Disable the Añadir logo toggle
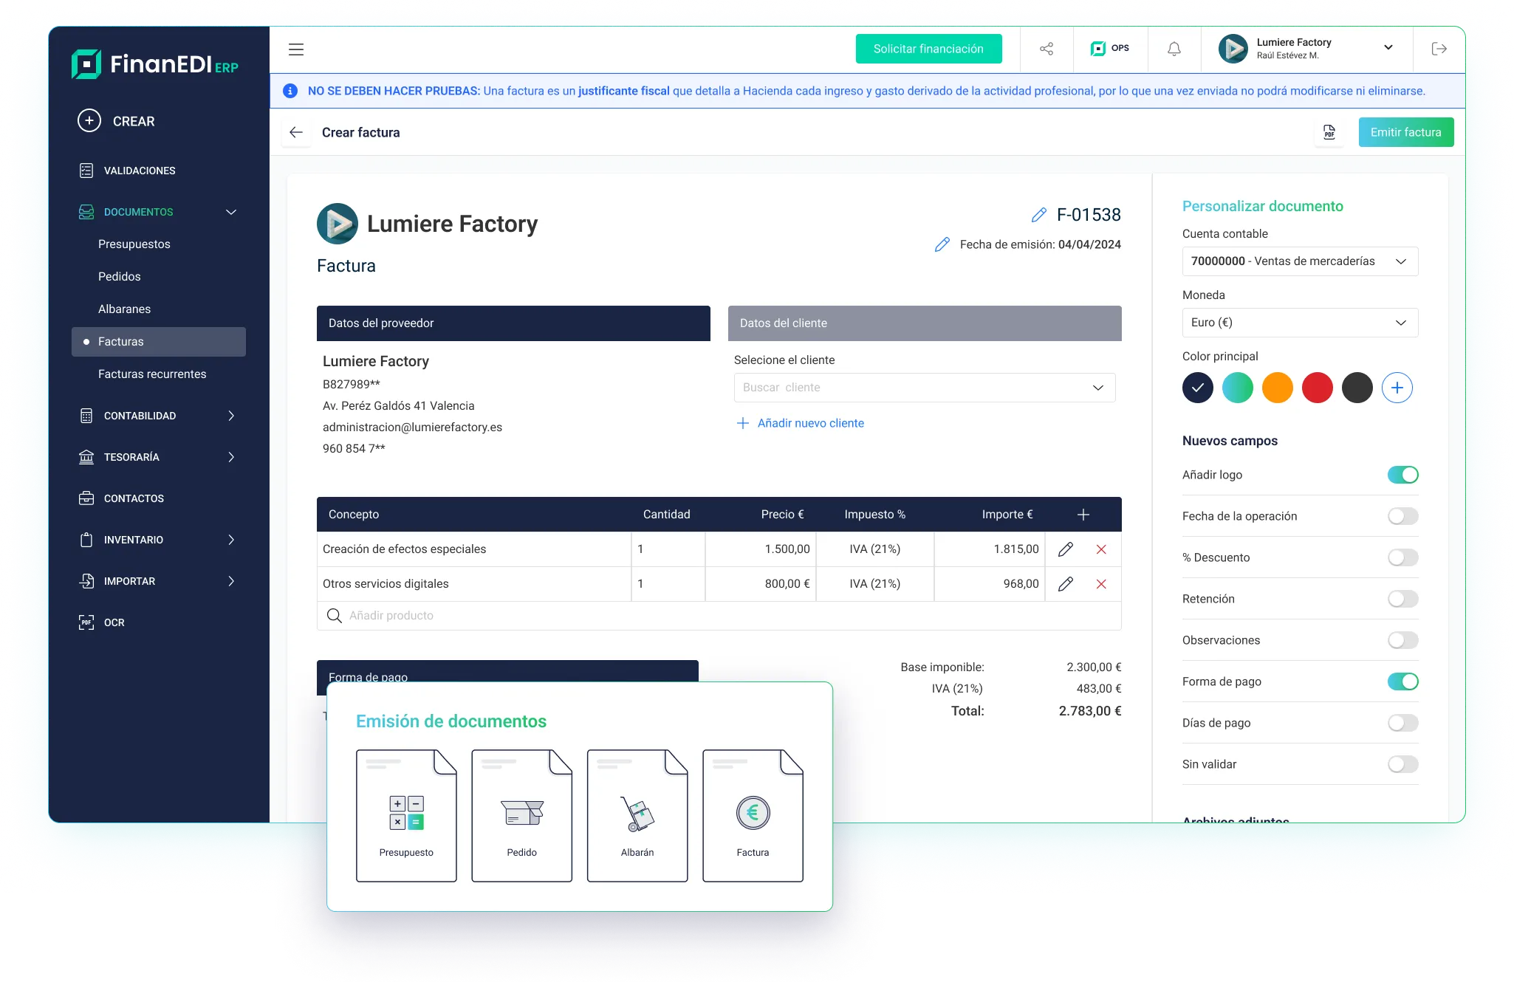The image size is (1514, 982). tap(1402, 475)
